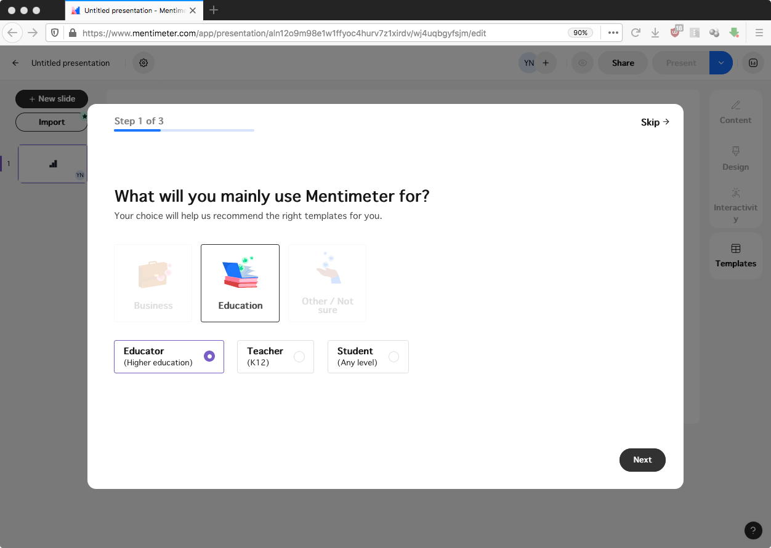Click the Next button
771x548 pixels.
pos(642,460)
